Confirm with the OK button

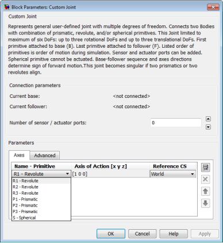[x=111, y=234]
